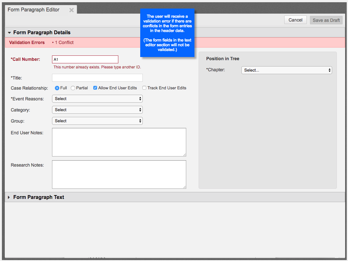Click the Call Number input field
The image size is (348, 261).
click(x=85, y=59)
